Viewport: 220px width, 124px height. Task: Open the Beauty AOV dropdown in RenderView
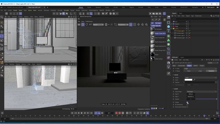pos(98,24)
